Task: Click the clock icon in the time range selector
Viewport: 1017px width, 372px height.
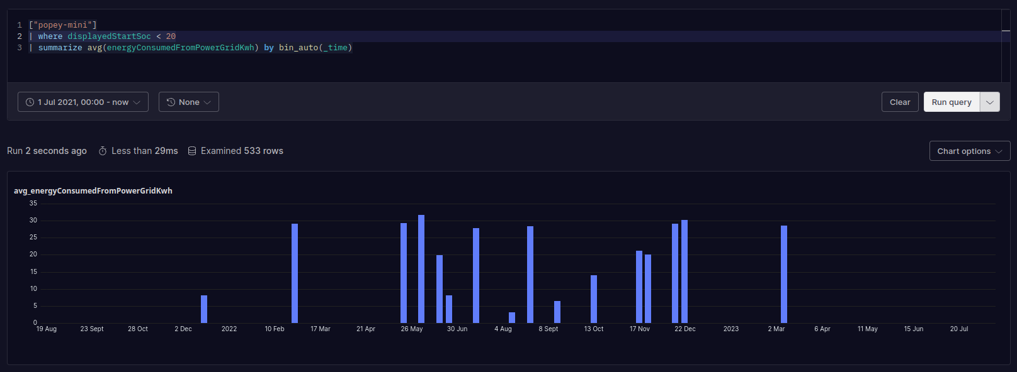Action: (30, 102)
